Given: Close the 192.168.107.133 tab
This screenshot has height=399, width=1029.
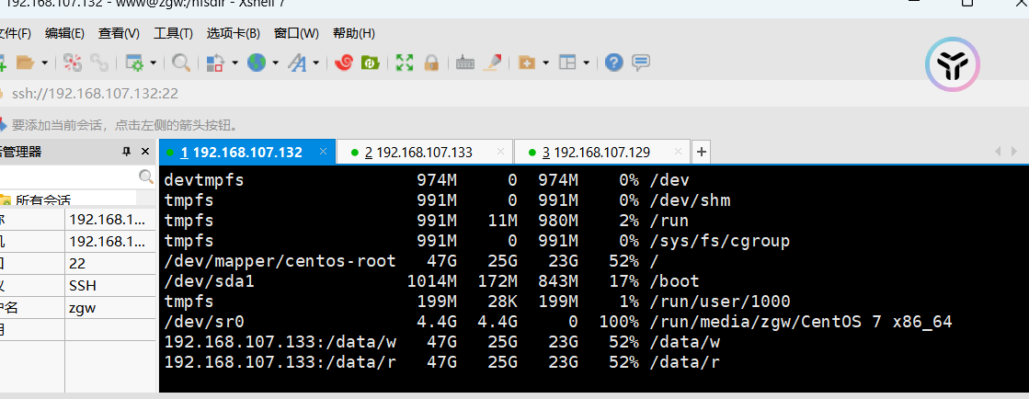Looking at the screenshot, I should [x=501, y=152].
